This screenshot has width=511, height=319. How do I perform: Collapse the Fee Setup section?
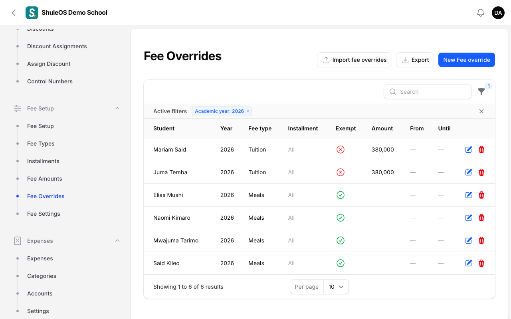[x=117, y=108]
